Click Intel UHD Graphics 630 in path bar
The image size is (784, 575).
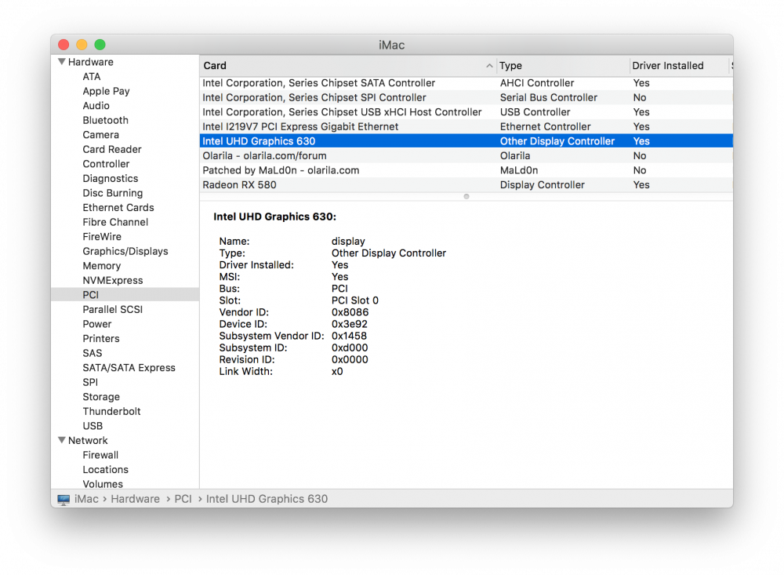click(x=267, y=499)
